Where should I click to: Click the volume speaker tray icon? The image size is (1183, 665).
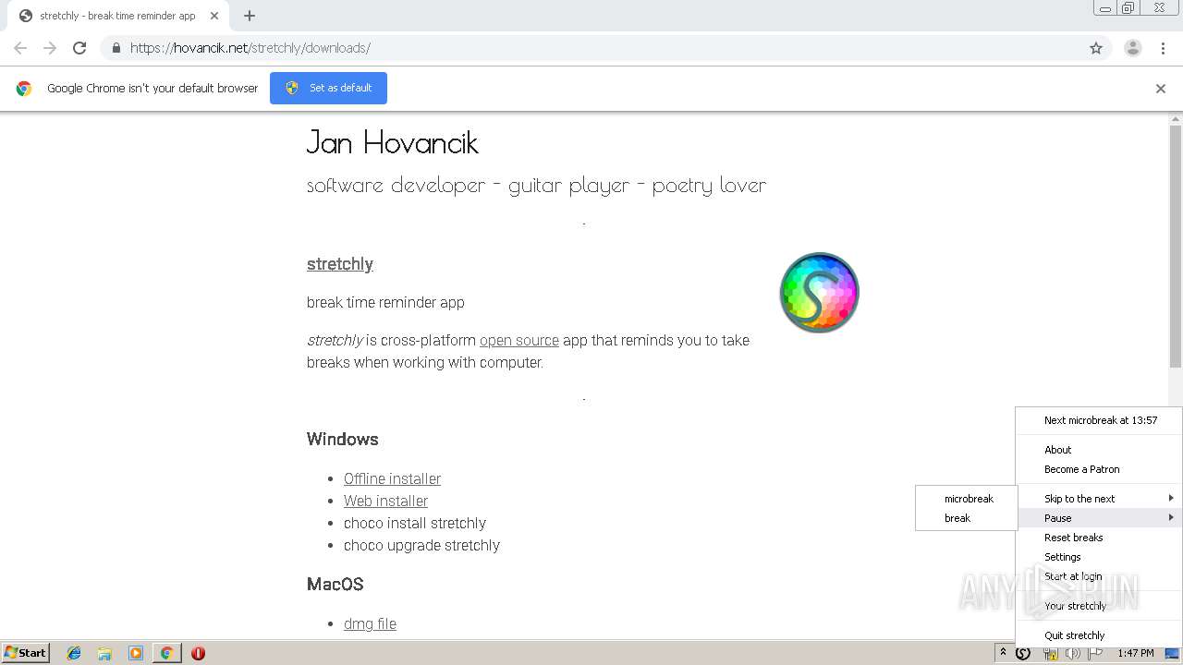[1072, 653]
